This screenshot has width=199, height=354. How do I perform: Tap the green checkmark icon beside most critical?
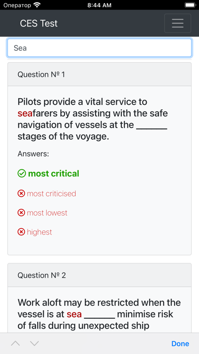(22, 173)
